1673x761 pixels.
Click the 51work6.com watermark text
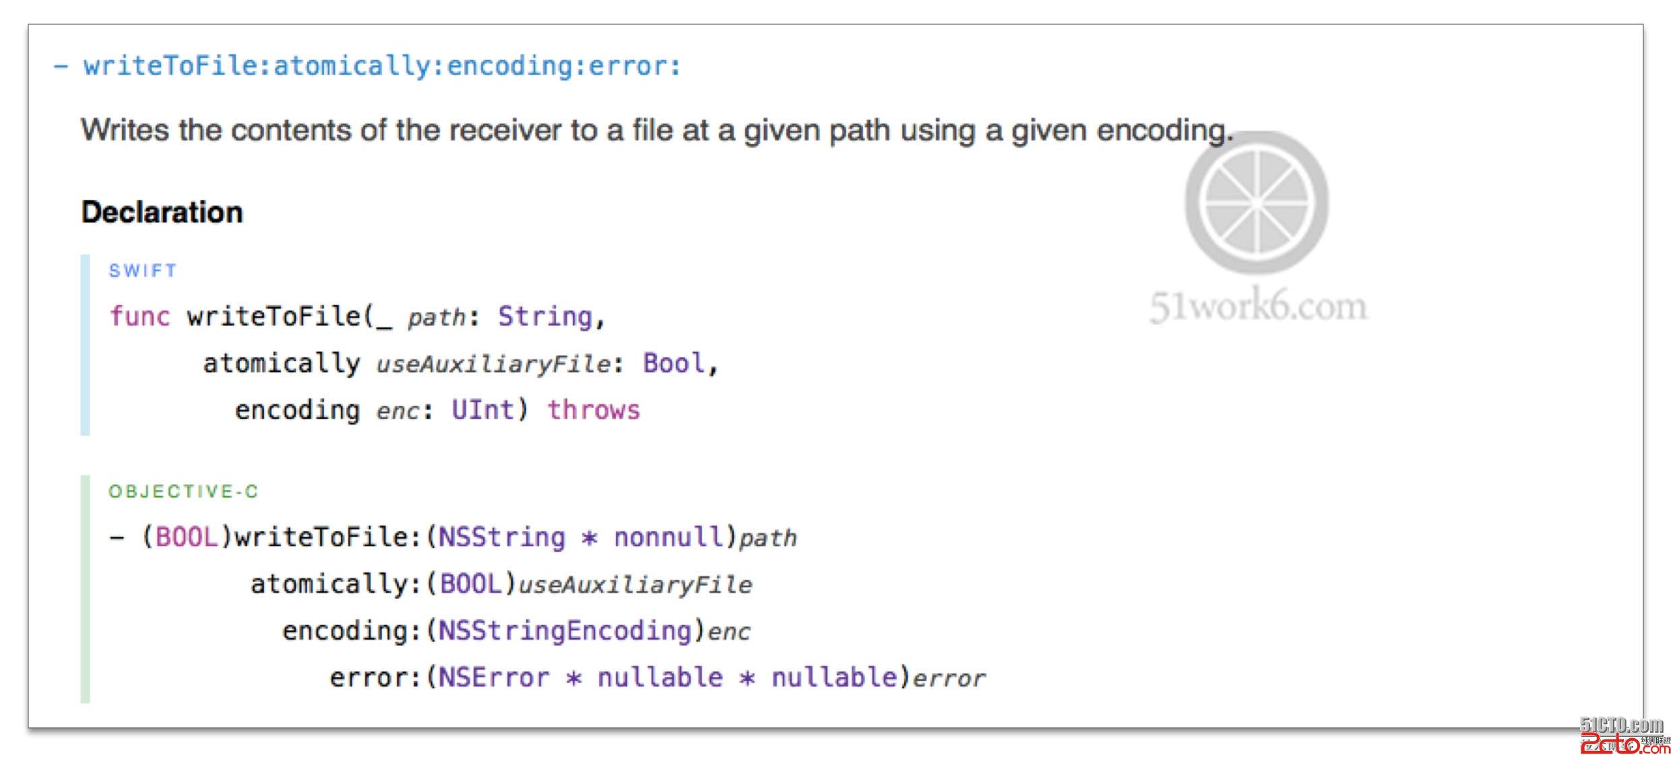click(x=1258, y=307)
